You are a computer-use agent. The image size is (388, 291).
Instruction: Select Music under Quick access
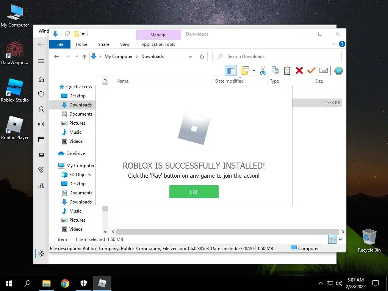[x=72, y=132]
